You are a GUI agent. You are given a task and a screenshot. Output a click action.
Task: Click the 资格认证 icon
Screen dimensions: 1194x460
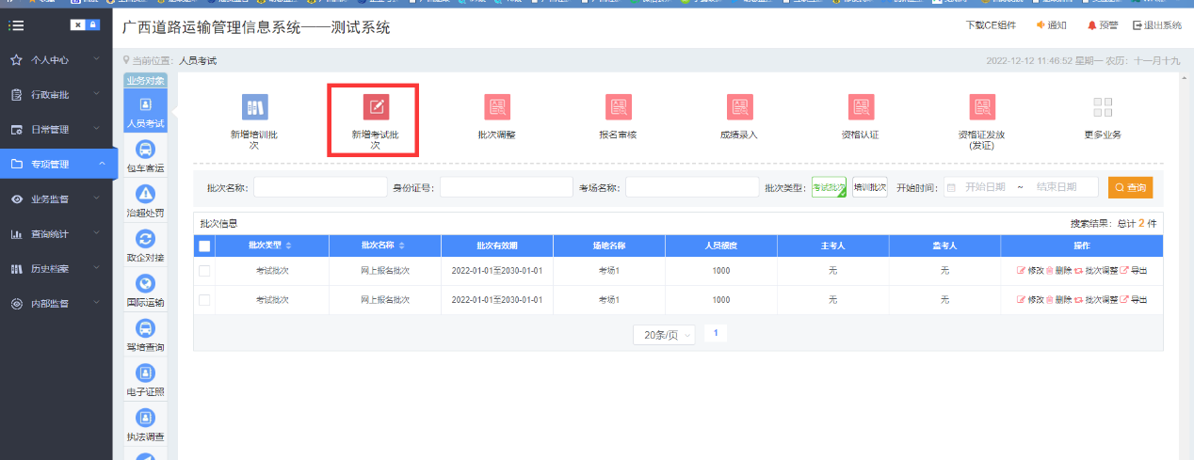point(860,107)
